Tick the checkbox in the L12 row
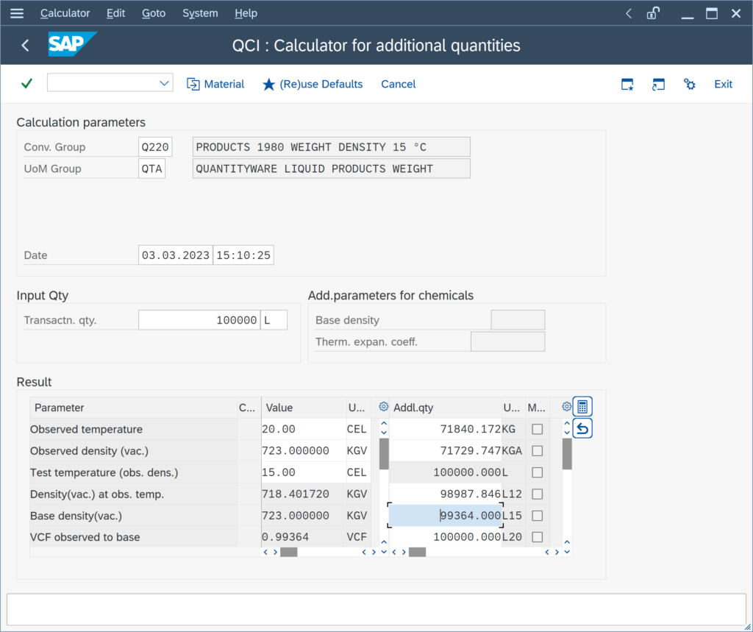This screenshot has width=753, height=632. click(538, 494)
